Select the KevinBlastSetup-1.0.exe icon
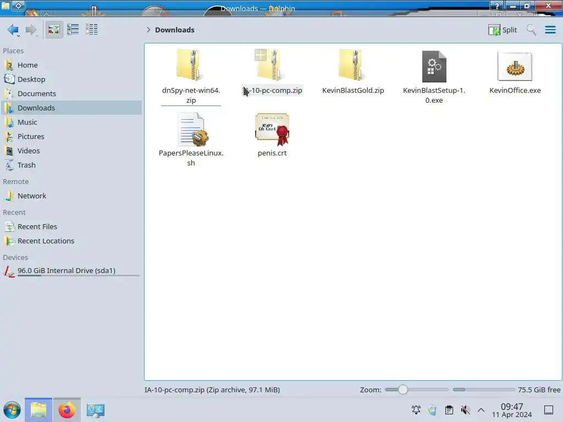 [434, 66]
